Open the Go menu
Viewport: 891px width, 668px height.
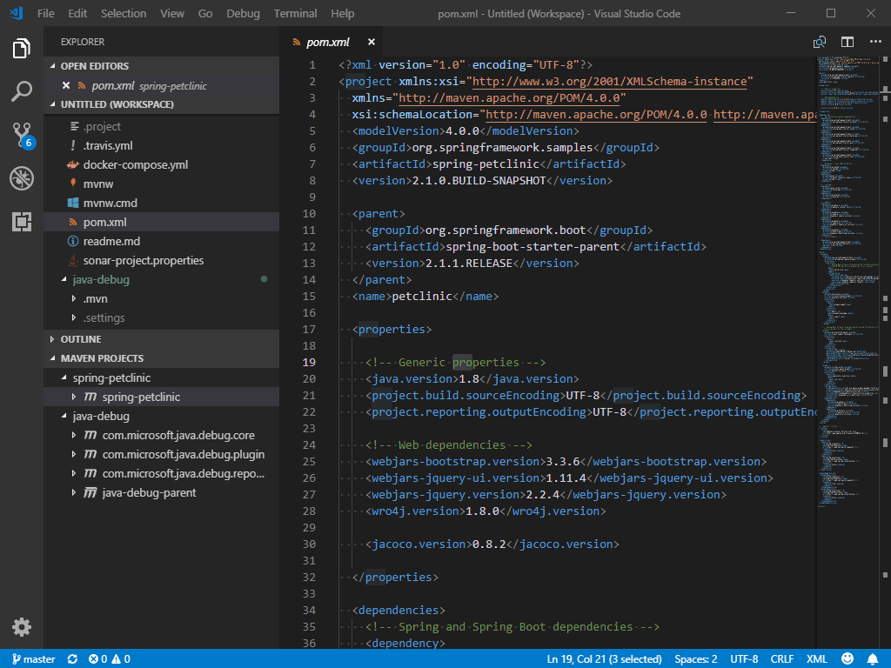[x=205, y=13]
